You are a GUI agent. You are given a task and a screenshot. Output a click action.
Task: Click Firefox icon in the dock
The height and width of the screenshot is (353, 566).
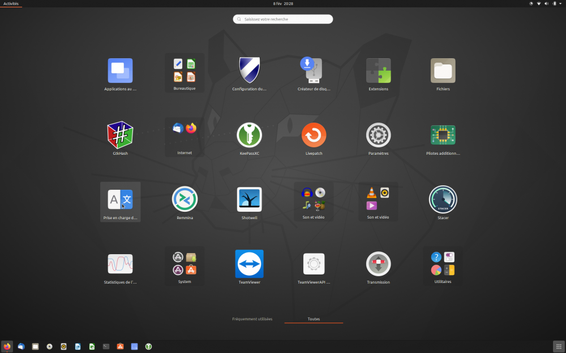tap(7, 346)
